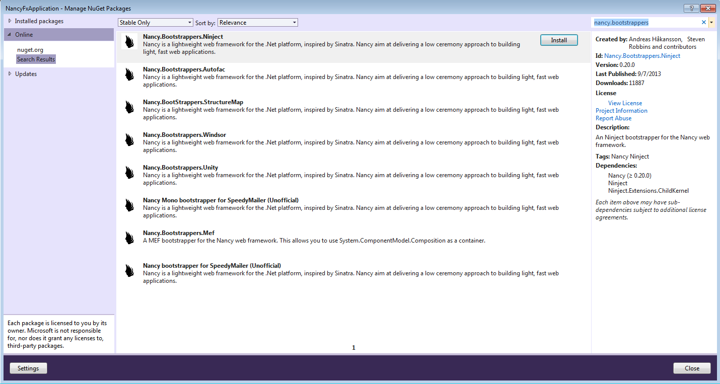
Task: Click the Nancy bootstrapper for SpeedyMailer icon
Action: 129,270
